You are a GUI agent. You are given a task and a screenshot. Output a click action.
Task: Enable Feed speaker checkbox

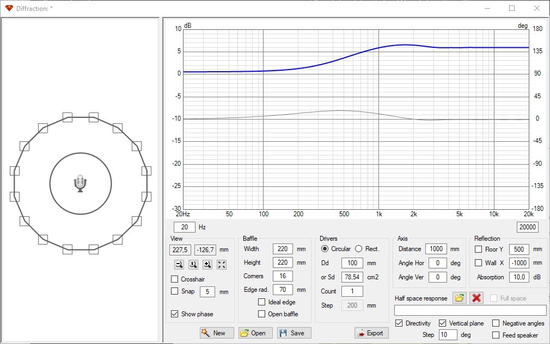496,335
